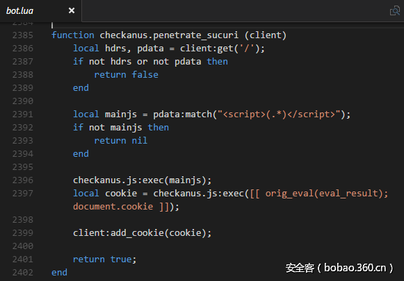Screen dimensions: 404x281
Task: Click 'client:add_cookie(cookie);' on line 2399
Action: tap(143, 233)
